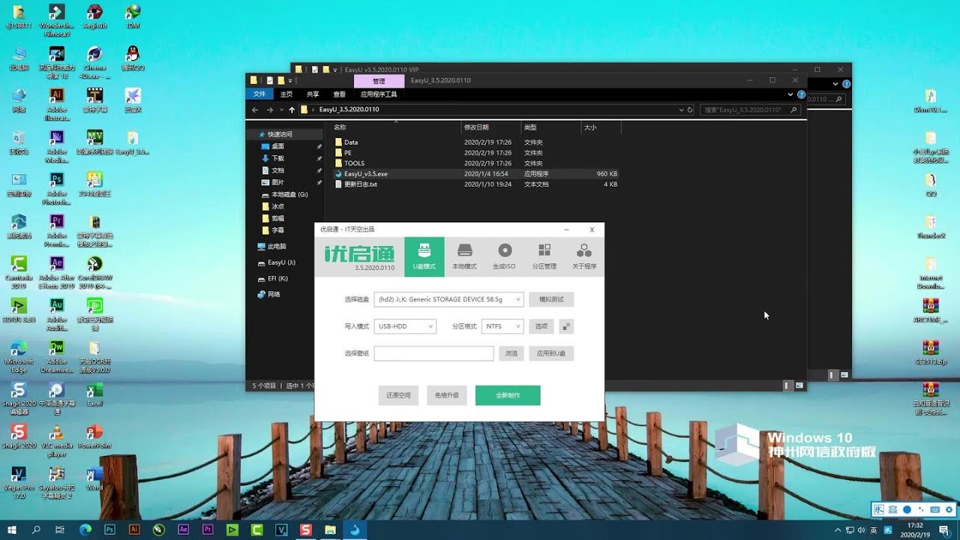
Task: Click the 应用到U盘 button
Action: (x=551, y=353)
